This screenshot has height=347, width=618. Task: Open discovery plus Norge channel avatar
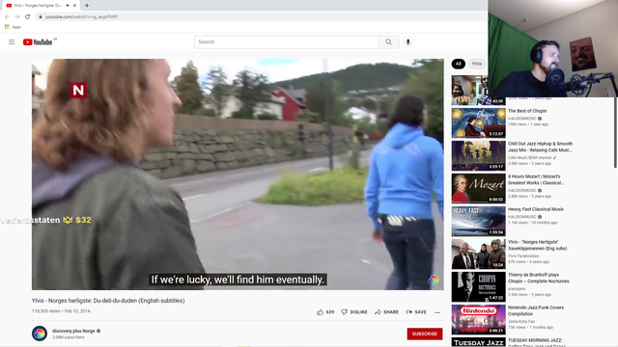(x=40, y=334)
